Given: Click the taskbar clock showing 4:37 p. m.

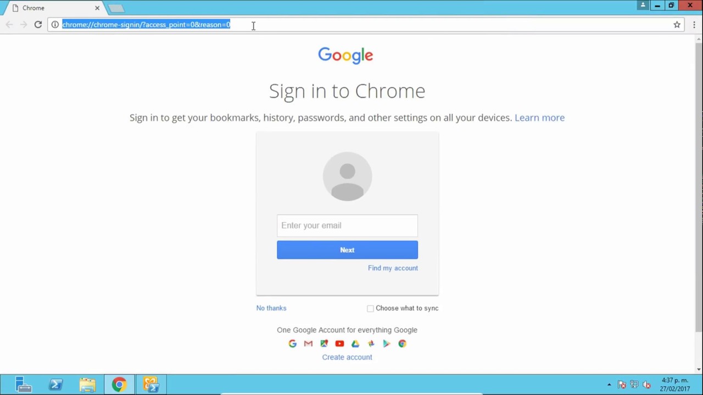Looking at the screenshot, I should (x=675, y=385).
